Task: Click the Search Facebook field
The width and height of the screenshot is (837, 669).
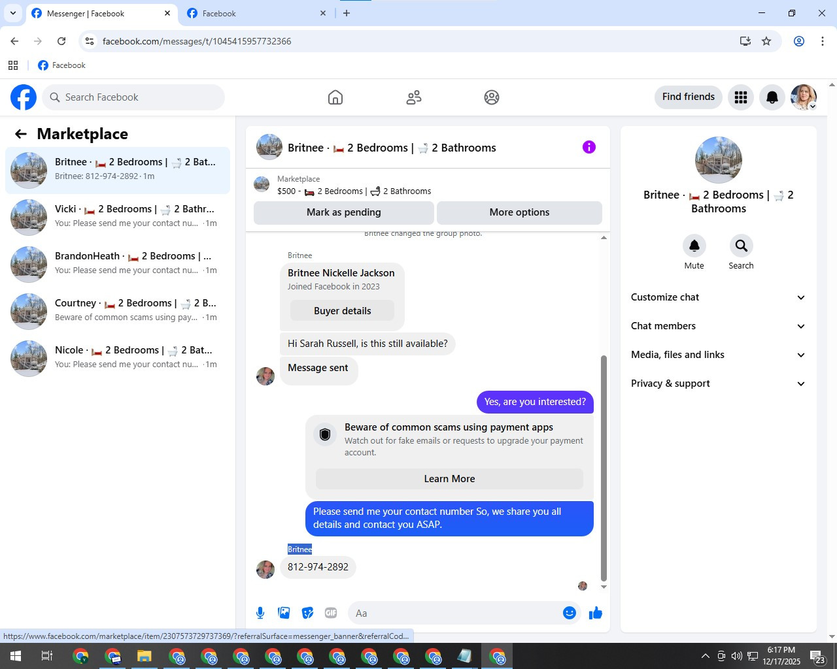Action: click(x=134, y=97)
